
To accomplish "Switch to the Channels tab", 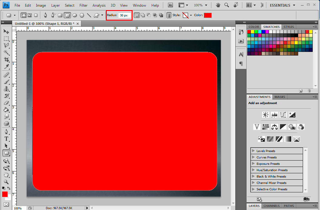I will 271,206.
